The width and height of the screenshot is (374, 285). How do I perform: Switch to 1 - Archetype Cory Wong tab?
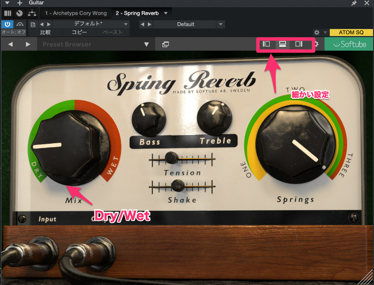pos(75,13)
